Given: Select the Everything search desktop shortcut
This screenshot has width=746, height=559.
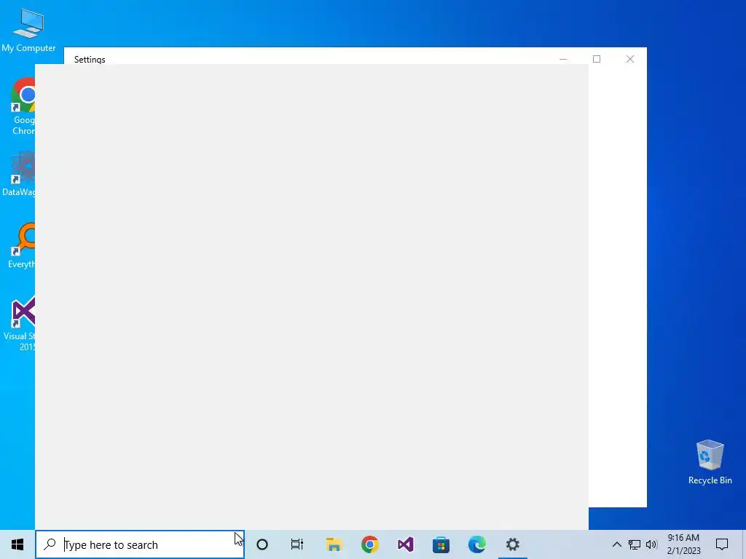Looking at the screenshot, I should (22, 245).
